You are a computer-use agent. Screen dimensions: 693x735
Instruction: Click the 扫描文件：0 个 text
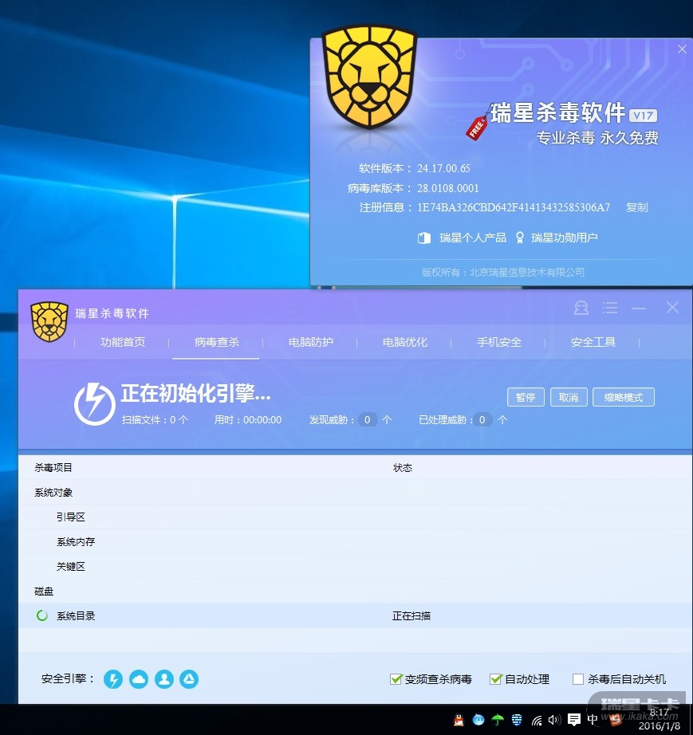click(x=156, y=419)
